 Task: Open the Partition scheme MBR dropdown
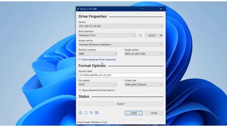click(98, 54)
